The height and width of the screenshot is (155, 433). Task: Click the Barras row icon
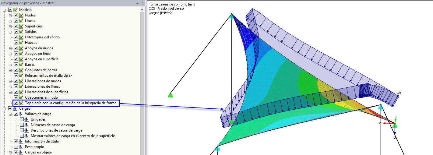point(21,65)
